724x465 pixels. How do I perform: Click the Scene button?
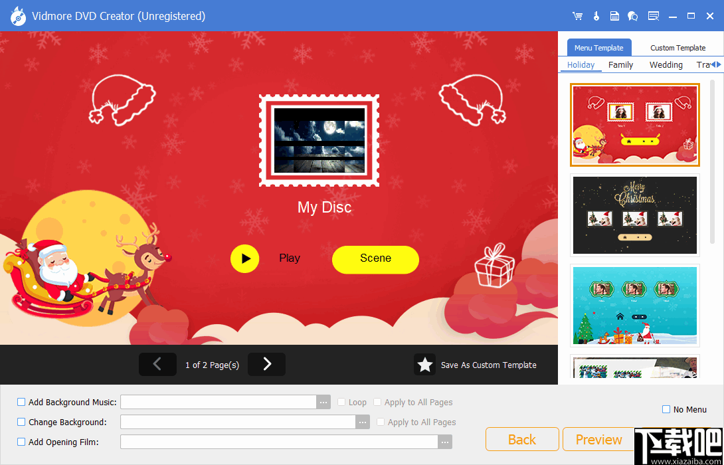(x=375, y=259)
